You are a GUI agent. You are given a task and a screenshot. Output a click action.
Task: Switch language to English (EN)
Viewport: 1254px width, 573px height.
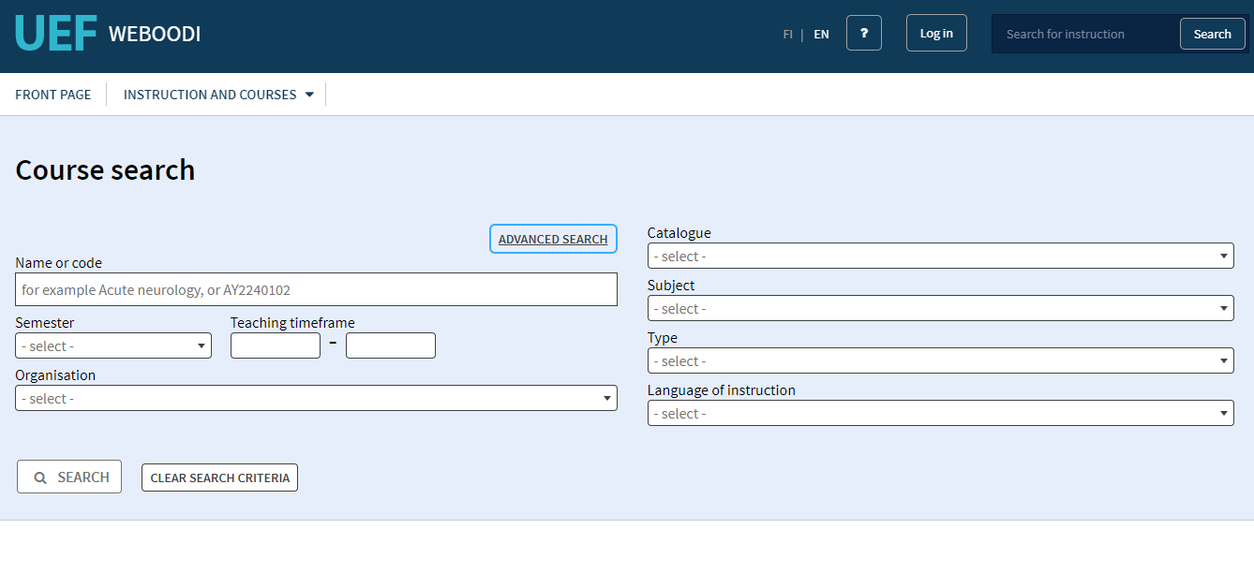[x=821, y=34]
